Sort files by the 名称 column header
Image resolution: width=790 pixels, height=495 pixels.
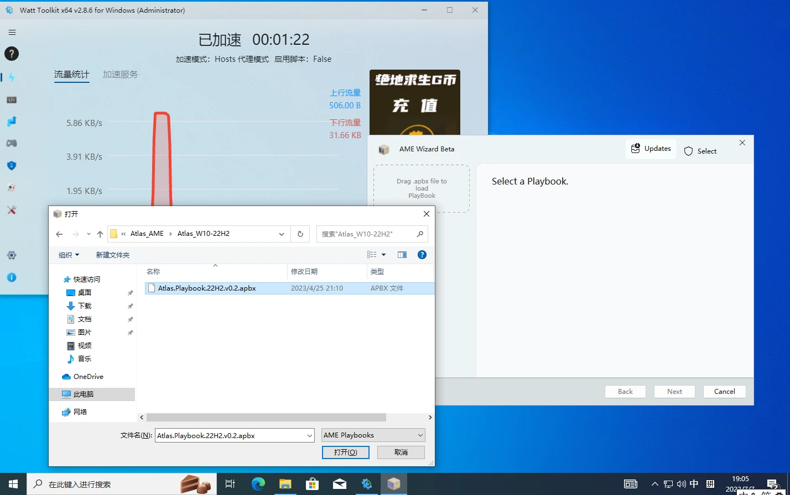[216, 271]
